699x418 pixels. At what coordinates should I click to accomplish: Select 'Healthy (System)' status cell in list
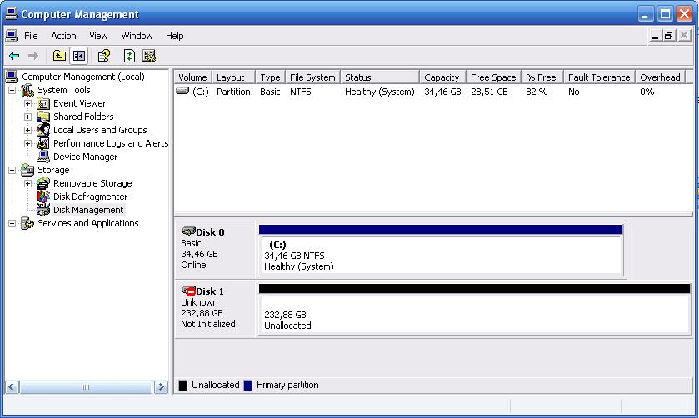click(x=379, y=92)
